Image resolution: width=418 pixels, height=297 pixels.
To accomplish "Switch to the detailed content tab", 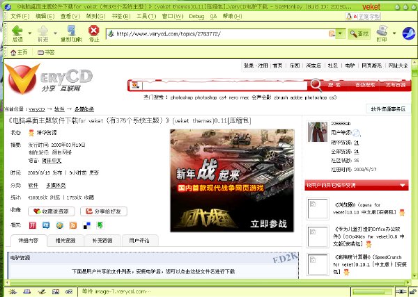I will [x=29, y=241].
